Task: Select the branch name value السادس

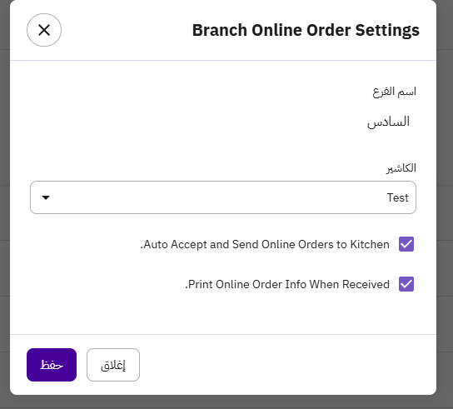Action: pos(388,122)
